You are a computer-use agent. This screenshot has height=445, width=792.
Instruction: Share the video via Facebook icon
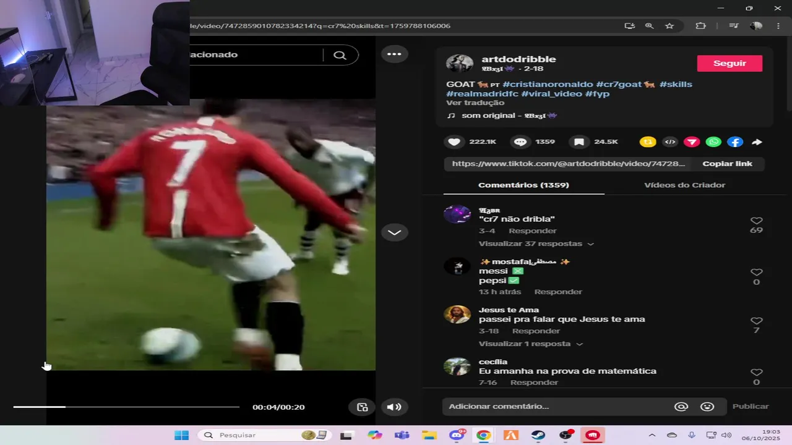click(735, 142)
